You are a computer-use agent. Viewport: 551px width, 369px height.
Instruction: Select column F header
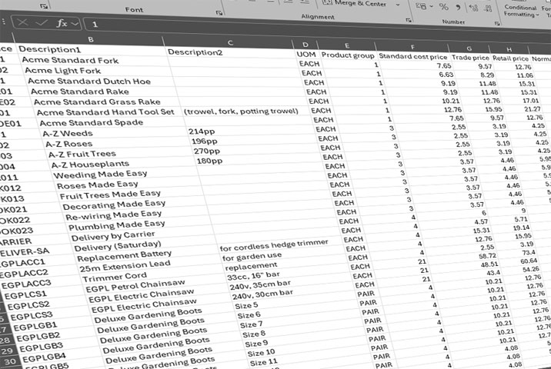click(x=412, y=47)
